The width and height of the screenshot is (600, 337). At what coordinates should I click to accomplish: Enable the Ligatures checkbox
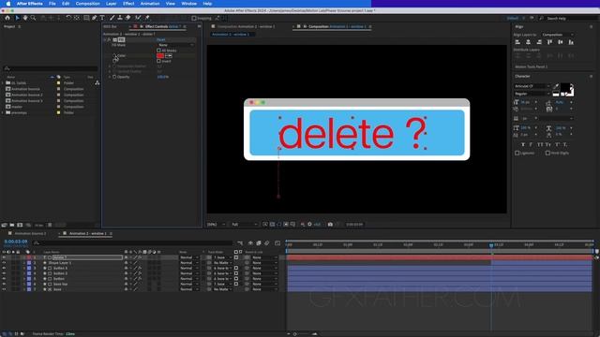[x=517, y=153]
